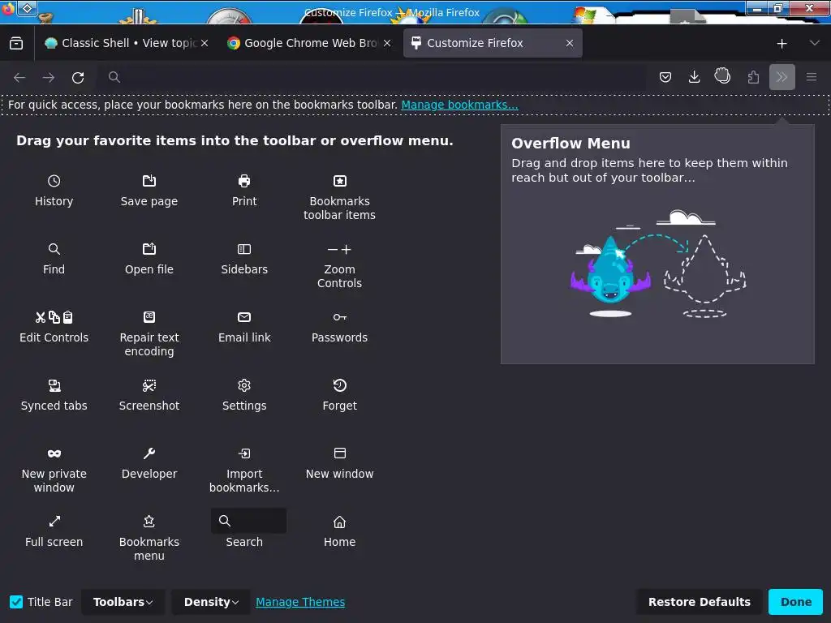Click the back navigation arrow

tap(19, 77)
